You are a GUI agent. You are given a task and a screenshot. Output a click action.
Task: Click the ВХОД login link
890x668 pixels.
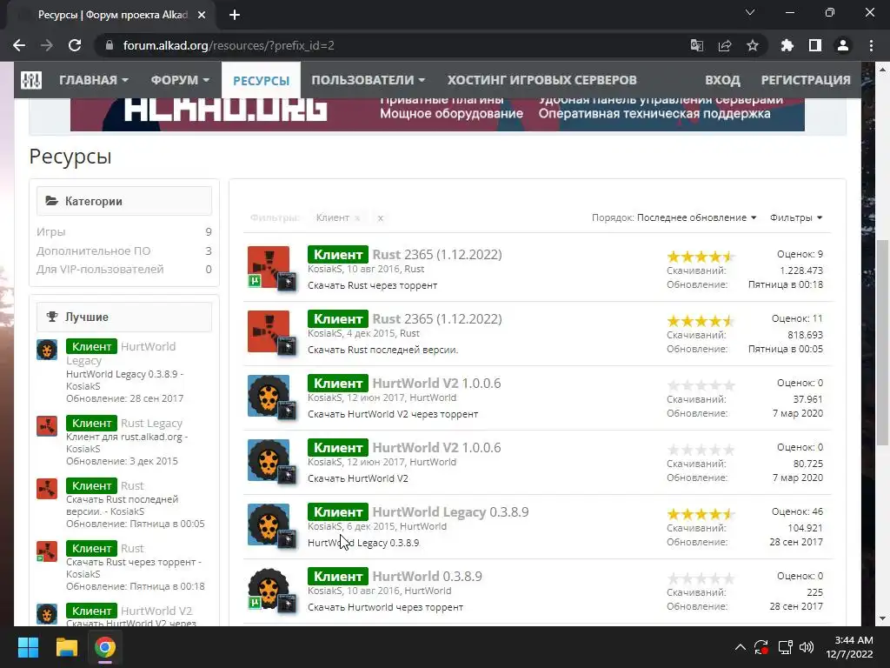[722, 80]
